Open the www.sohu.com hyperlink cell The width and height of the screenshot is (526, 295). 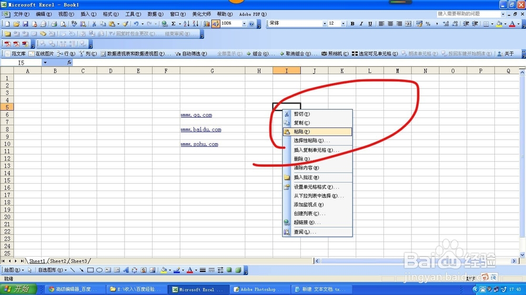tap(199, 144)
